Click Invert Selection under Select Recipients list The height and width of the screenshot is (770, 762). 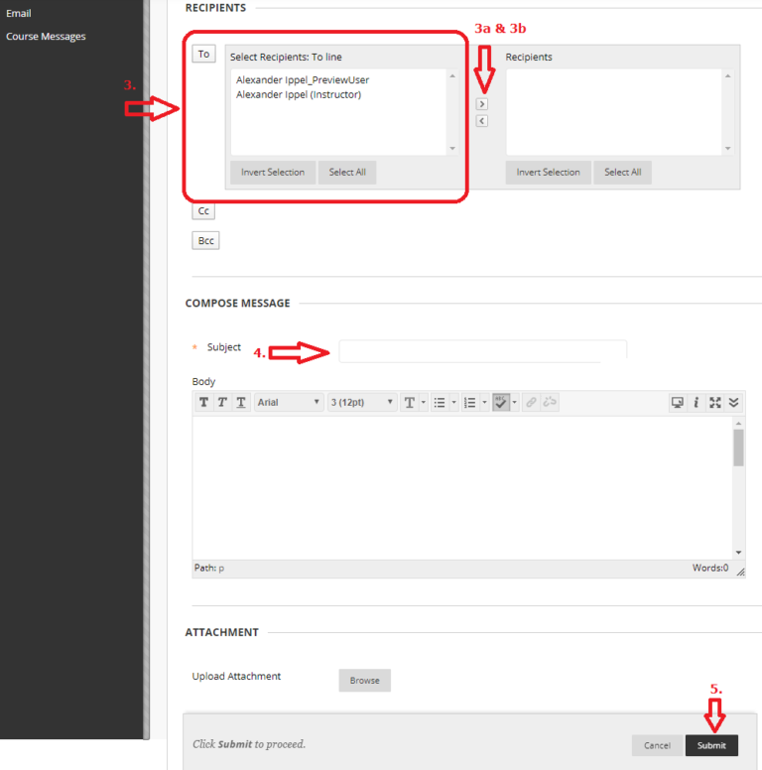[273, 173]
